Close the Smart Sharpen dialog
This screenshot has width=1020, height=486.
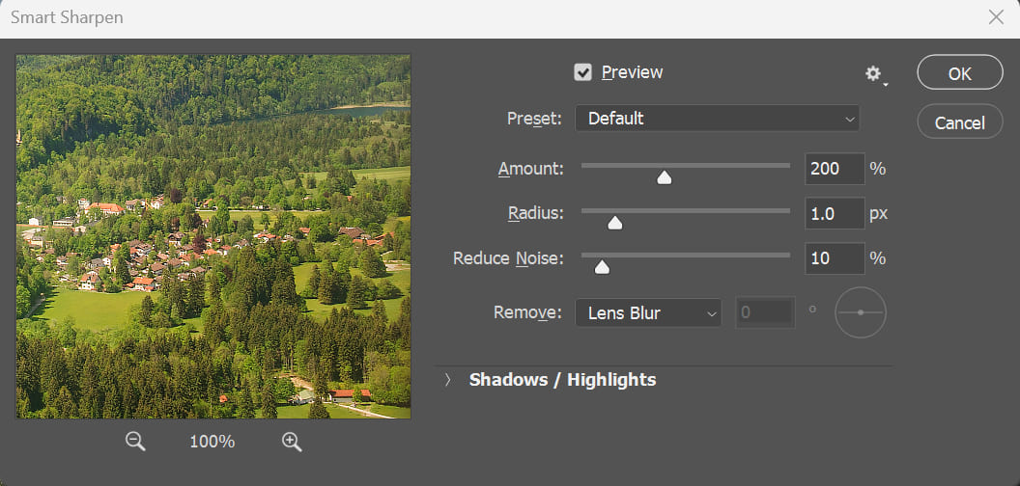(996, 17)
